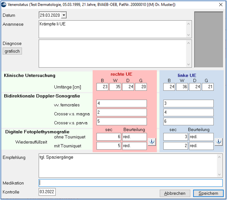Focus the Empfehlung text area
This screenshot has width=227, height=200.
(x=130, y=165)
